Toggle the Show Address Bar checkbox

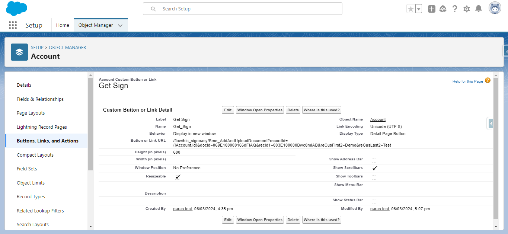click(374, 160)
